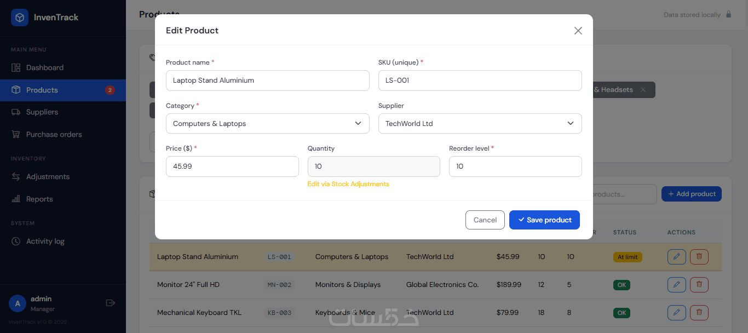Click the edit pencil for Laptop Stand Aluminium
The height and width of the screenshot is (333, 748).
[676, 257]
